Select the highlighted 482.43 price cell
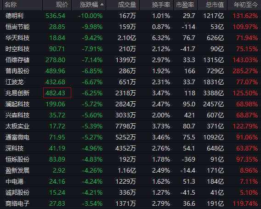The height and width of the screenshot is (209, 261). [57, 93]
